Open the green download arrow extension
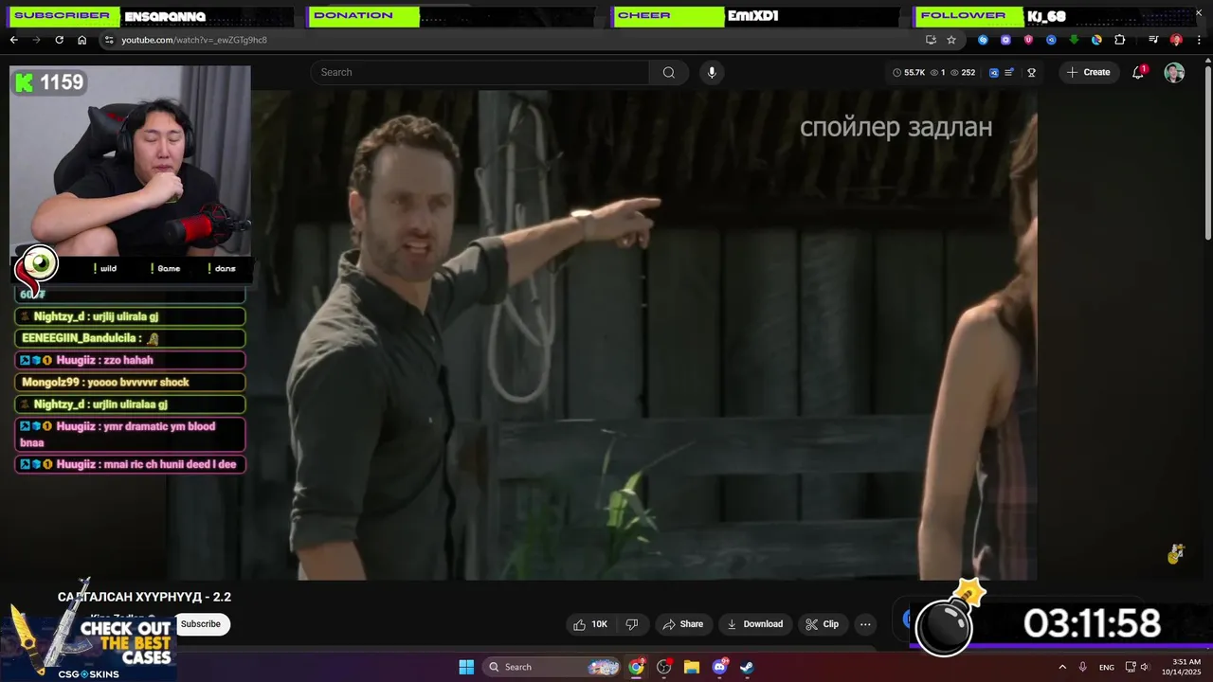Screen dimensions: 1213x682 (1074, 40)
